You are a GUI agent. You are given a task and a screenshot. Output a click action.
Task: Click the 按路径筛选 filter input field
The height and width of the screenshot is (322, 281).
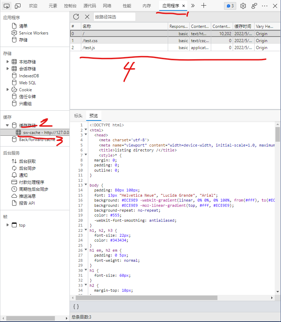(114, 17)
